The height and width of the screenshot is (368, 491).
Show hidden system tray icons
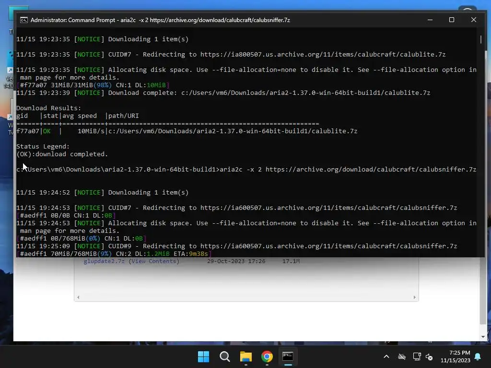pyautogui.click(x=386, y=356)
